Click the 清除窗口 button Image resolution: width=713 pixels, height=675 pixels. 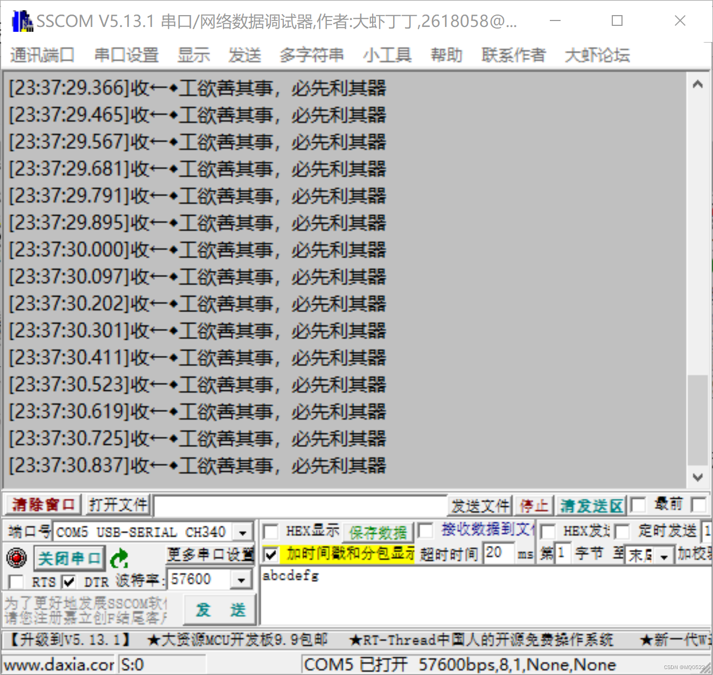[42, 505]
